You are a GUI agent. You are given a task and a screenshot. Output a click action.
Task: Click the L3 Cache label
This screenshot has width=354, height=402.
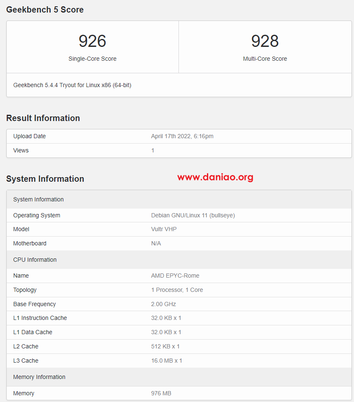tap(26, 361)
